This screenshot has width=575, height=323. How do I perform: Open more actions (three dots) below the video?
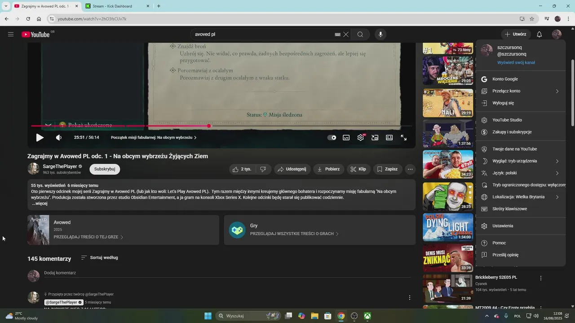[x=410, y=169]
